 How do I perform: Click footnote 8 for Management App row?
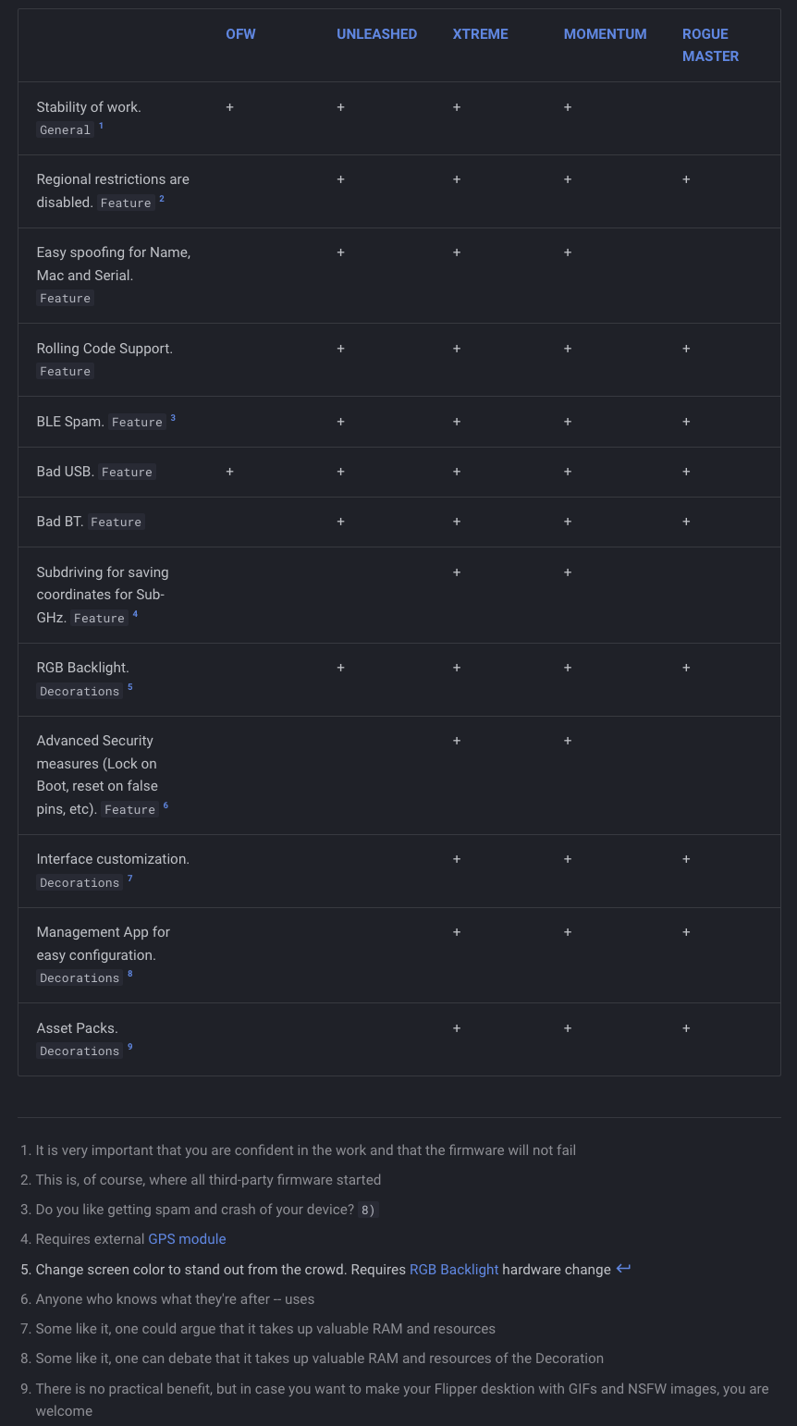(130, 974)
